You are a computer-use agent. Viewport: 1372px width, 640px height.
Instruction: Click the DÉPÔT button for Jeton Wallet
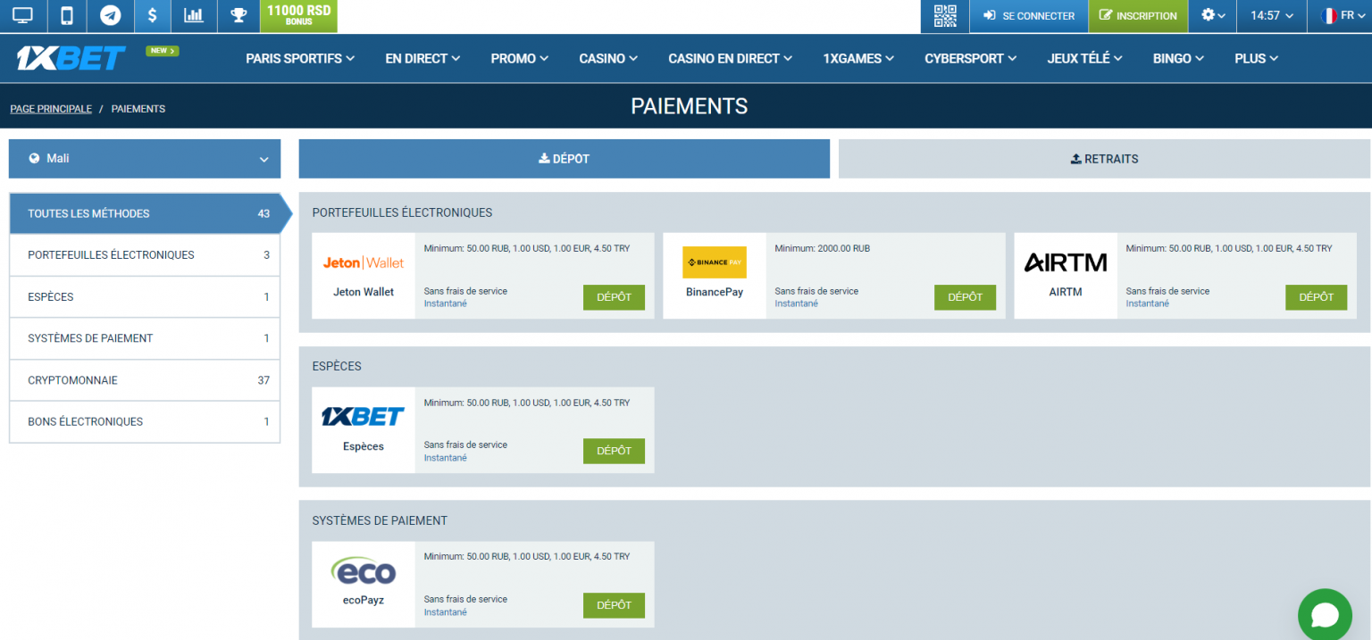pyautogui.click(x=614, y=297)
